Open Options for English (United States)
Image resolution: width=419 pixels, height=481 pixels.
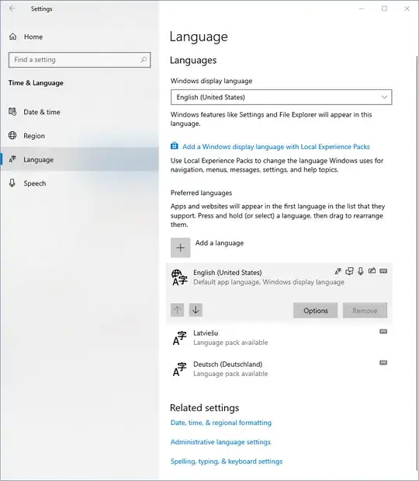(316, 311)
